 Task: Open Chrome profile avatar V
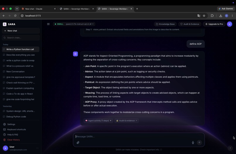227,16
